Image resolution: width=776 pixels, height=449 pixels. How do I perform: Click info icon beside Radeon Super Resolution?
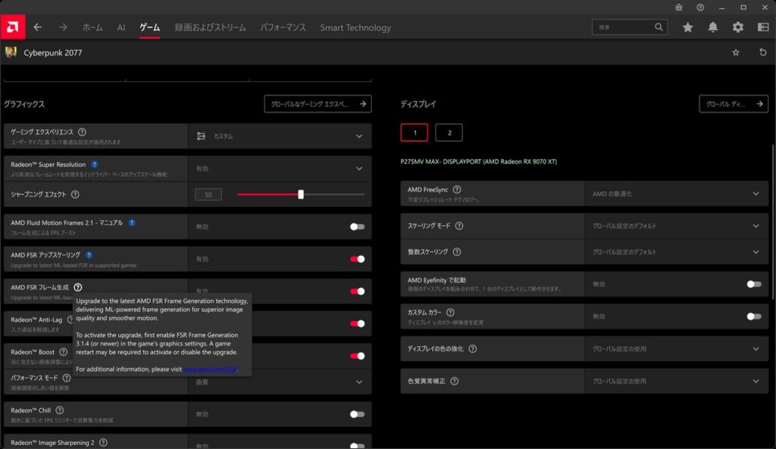click(x=94, y=164)
